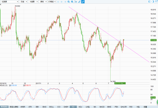Click the 18.816 price axis label

pyautogui.click(x=153, y=10)
